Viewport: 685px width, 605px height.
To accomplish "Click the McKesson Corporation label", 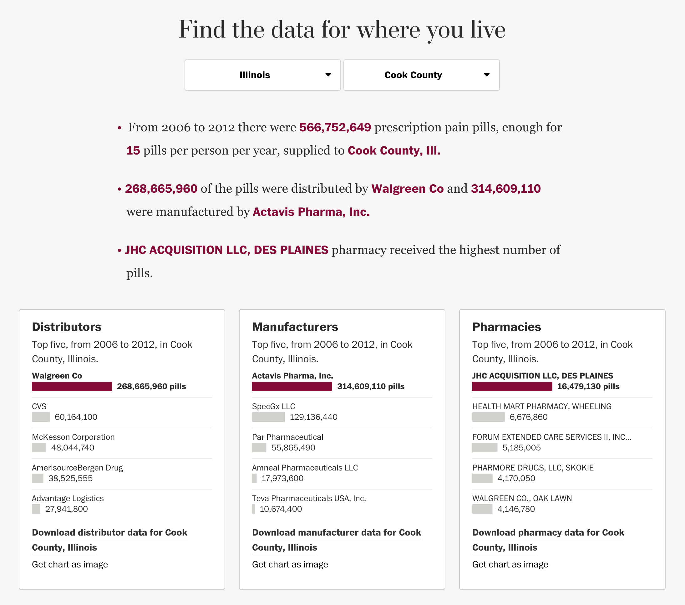I will click(x=73, y=437).
